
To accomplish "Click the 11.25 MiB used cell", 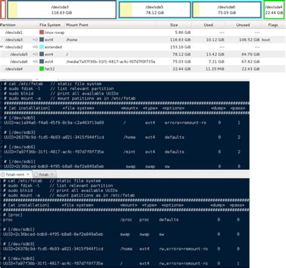I will pos(215,69).
